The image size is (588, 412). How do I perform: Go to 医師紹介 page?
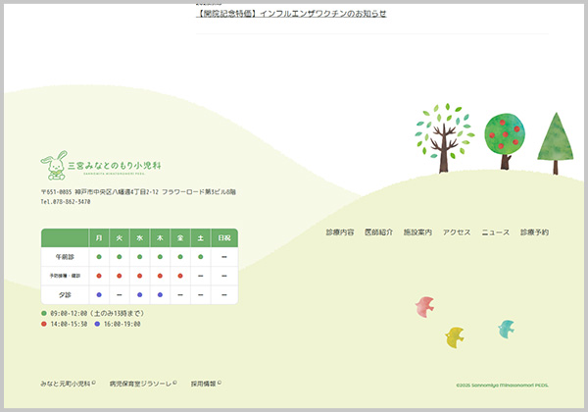378,232
